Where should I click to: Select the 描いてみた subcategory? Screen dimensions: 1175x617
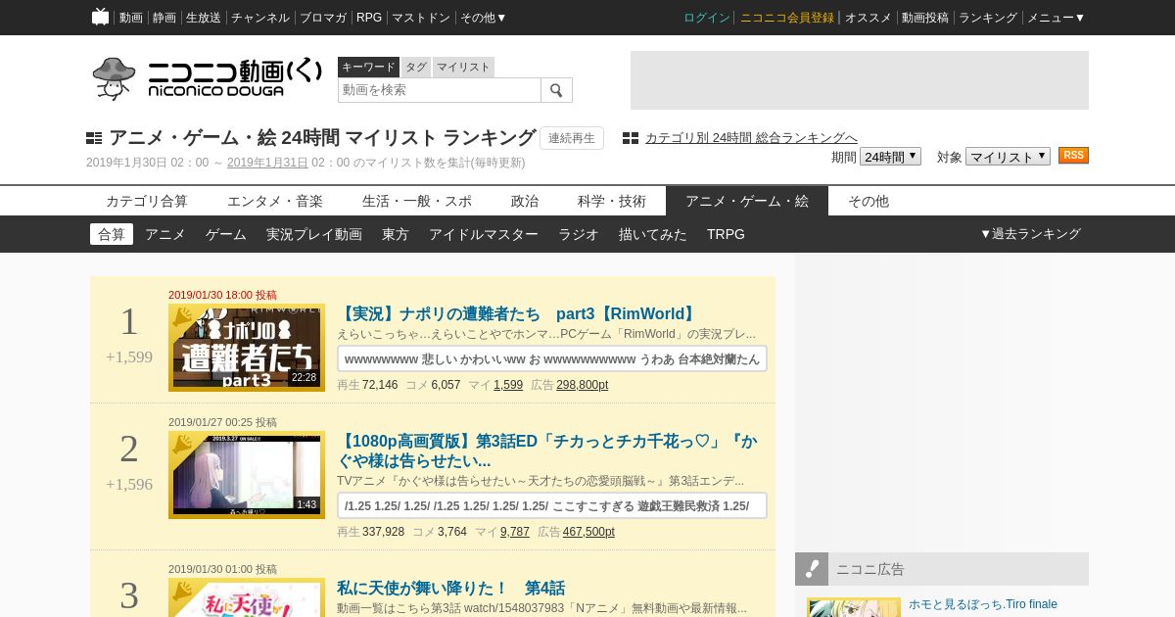653,234
